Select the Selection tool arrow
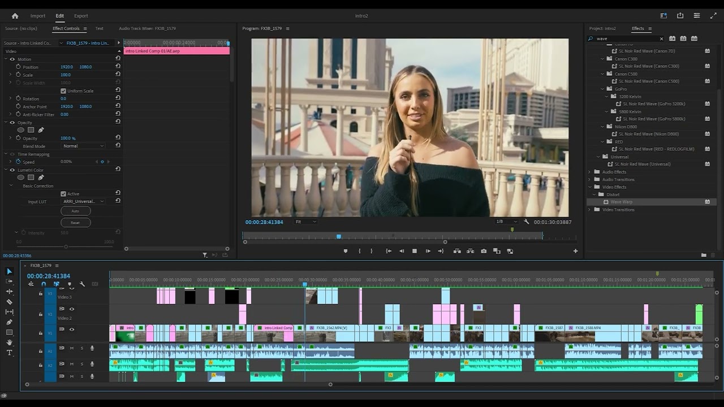Screen dimensions: 724x407 (x=9, y=271)
